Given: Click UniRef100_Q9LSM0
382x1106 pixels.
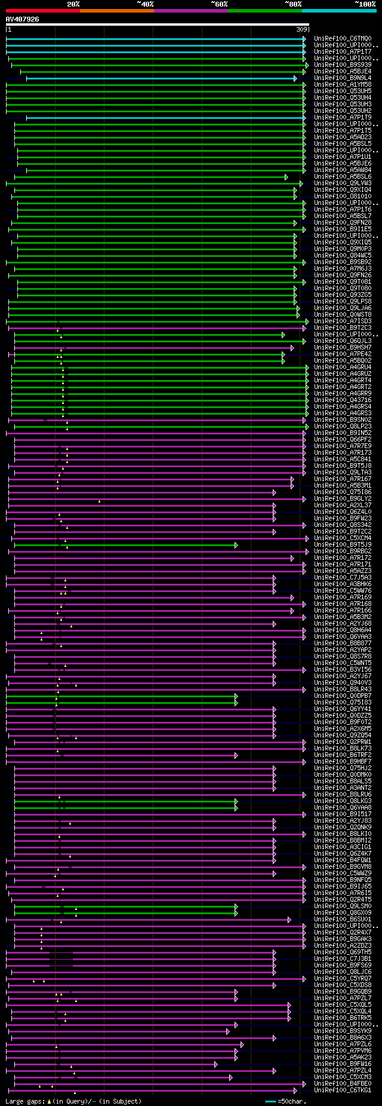Looking at the screenshot, I should [x=343, y=906].
